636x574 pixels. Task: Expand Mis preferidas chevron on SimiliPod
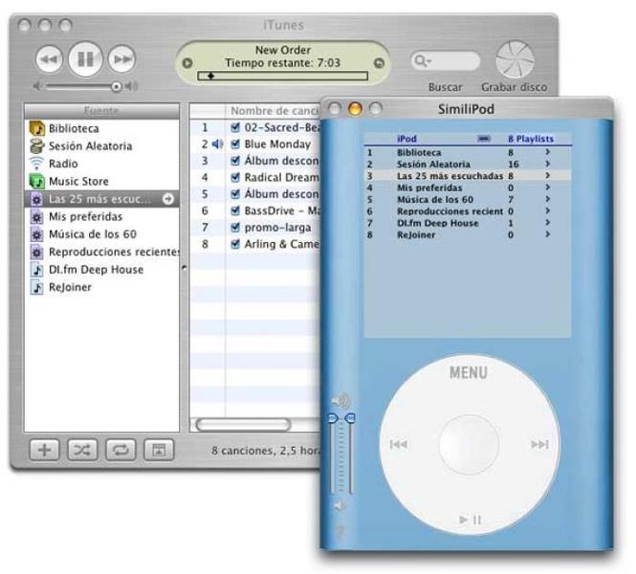point(548,187)
